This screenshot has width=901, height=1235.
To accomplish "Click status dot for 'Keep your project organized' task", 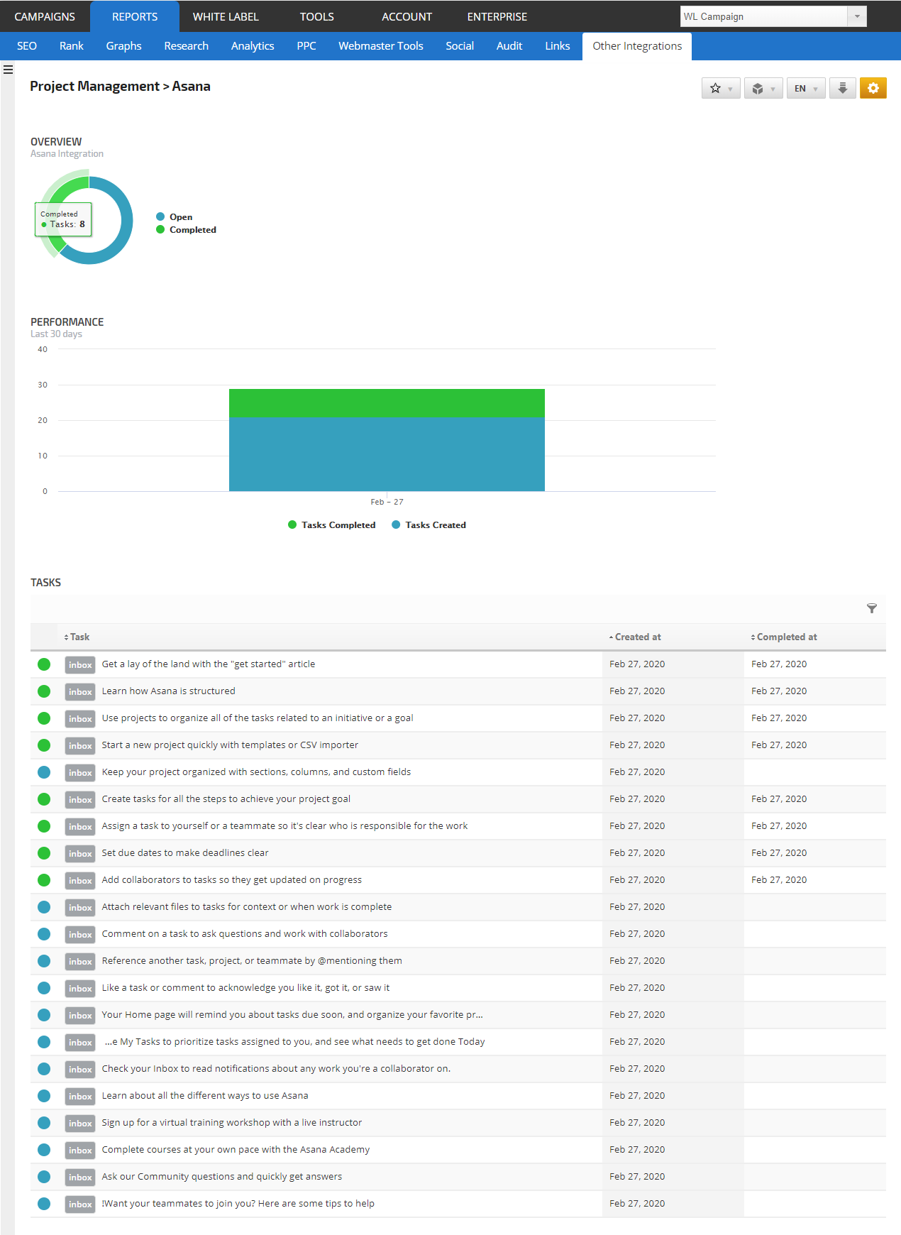I will tap(44, 772).
